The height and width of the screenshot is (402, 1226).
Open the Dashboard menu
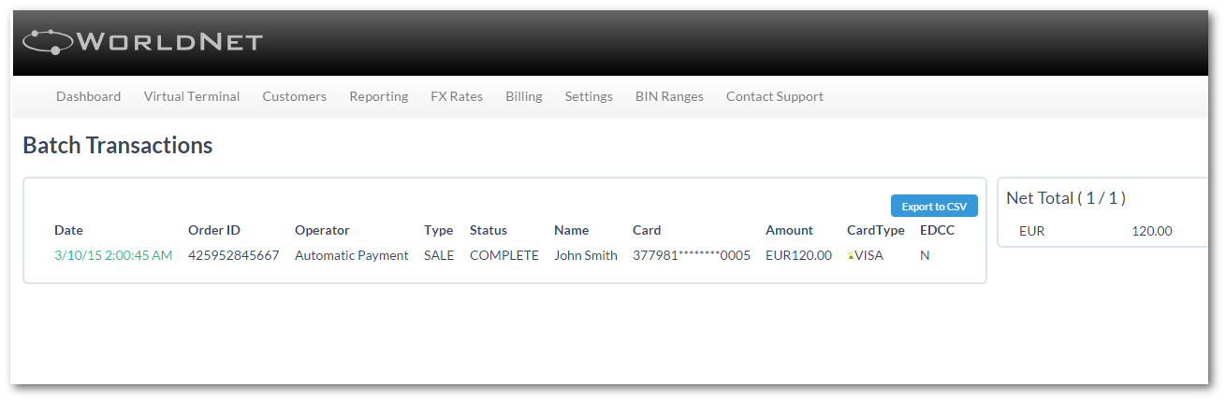point(88,96)
